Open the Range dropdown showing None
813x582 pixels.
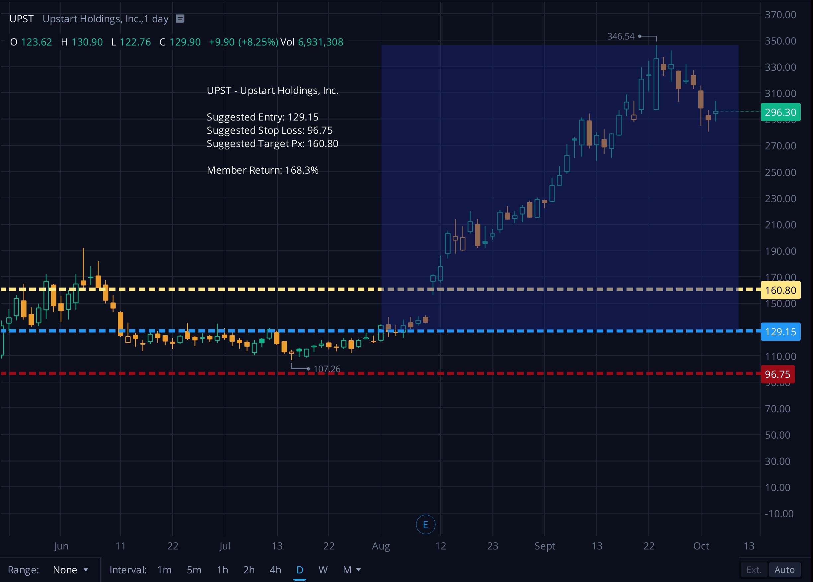coord(70,570)
